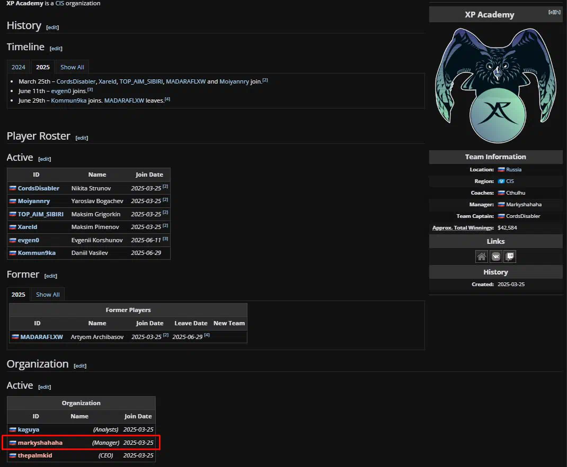Image resolution: width=567 pixels, height=467 pixels.
Task: Click the XP Academy owl logo
Action: 495,85
